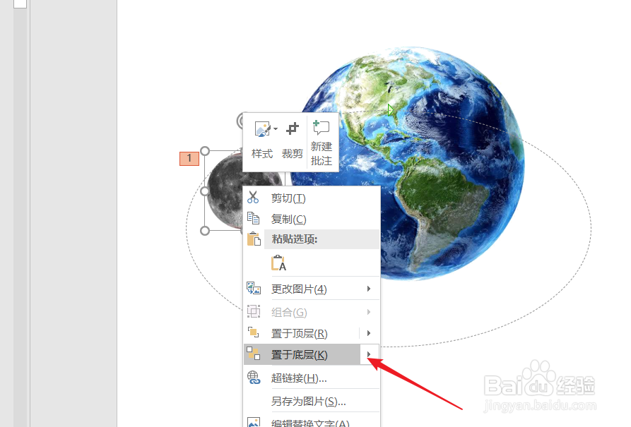Click the animation order tag 1
Screen dimensions: 631x427
click(189, 158)
